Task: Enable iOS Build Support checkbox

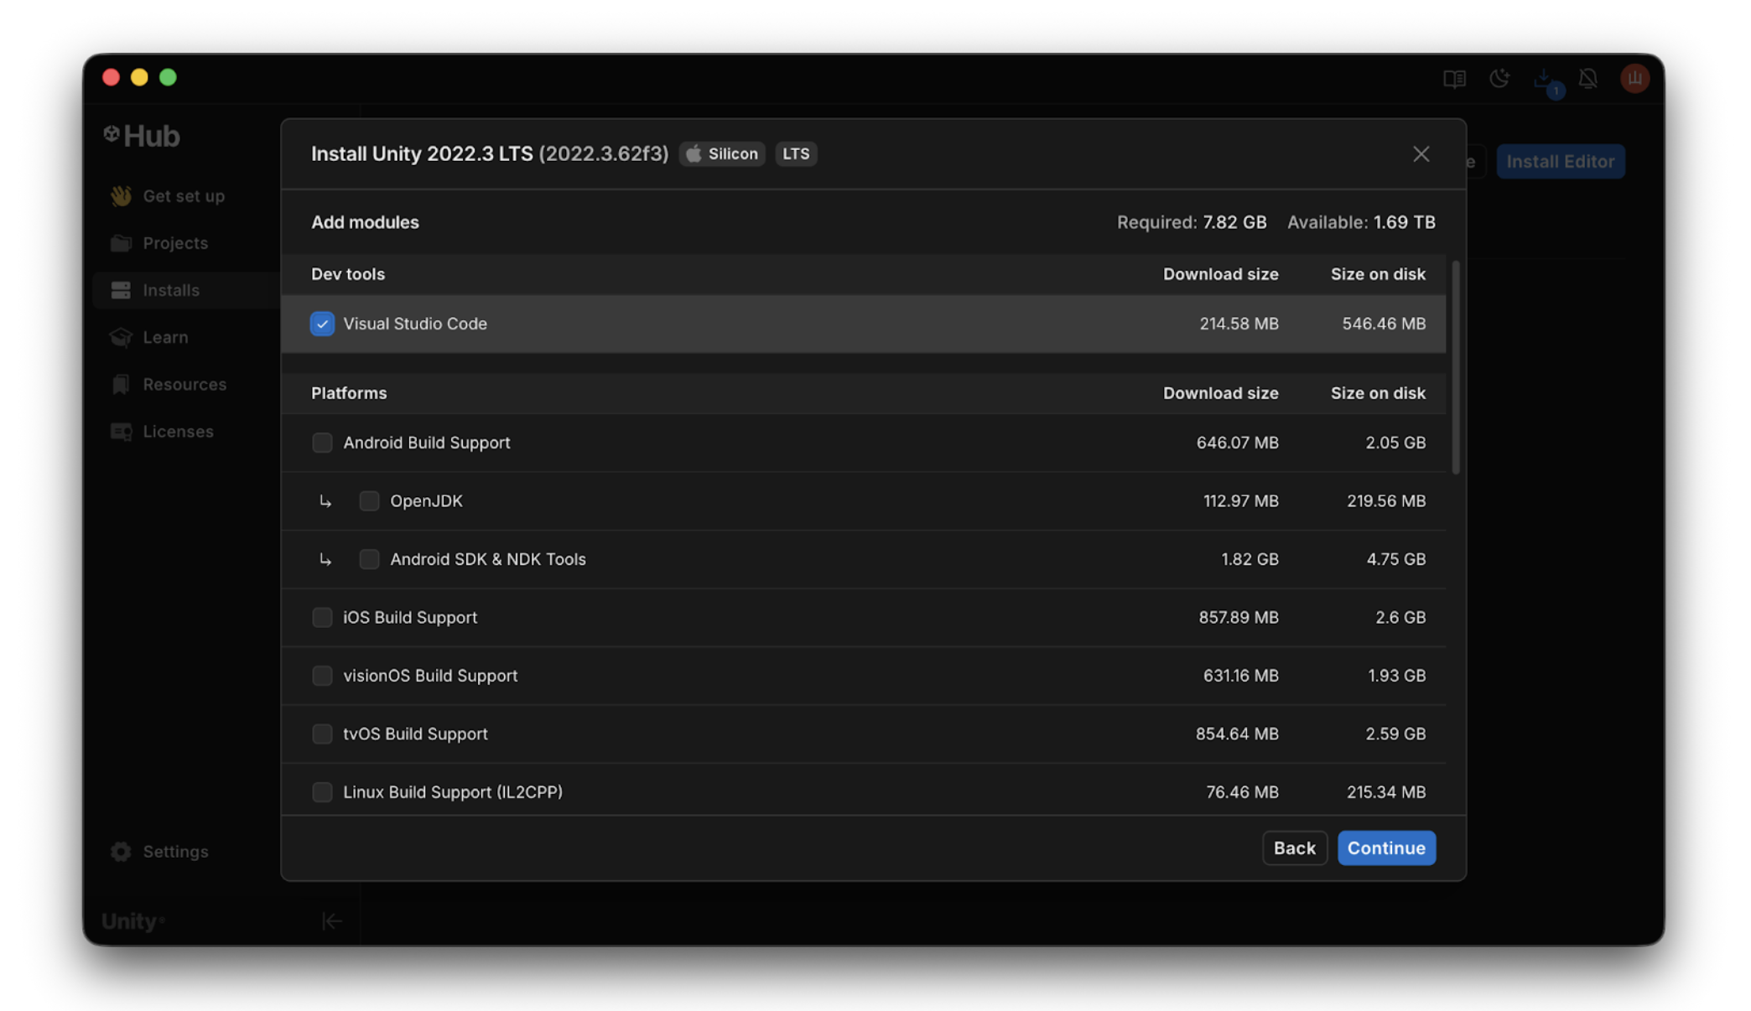Action: [322, 617]
